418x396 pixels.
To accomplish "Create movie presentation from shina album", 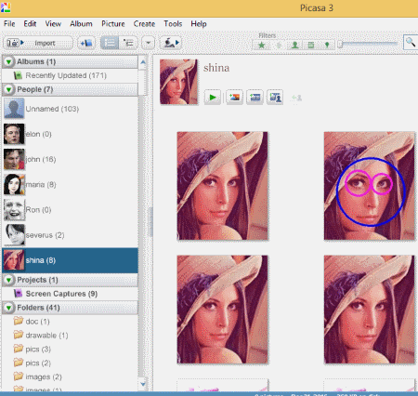I will (x=255, y=98).
